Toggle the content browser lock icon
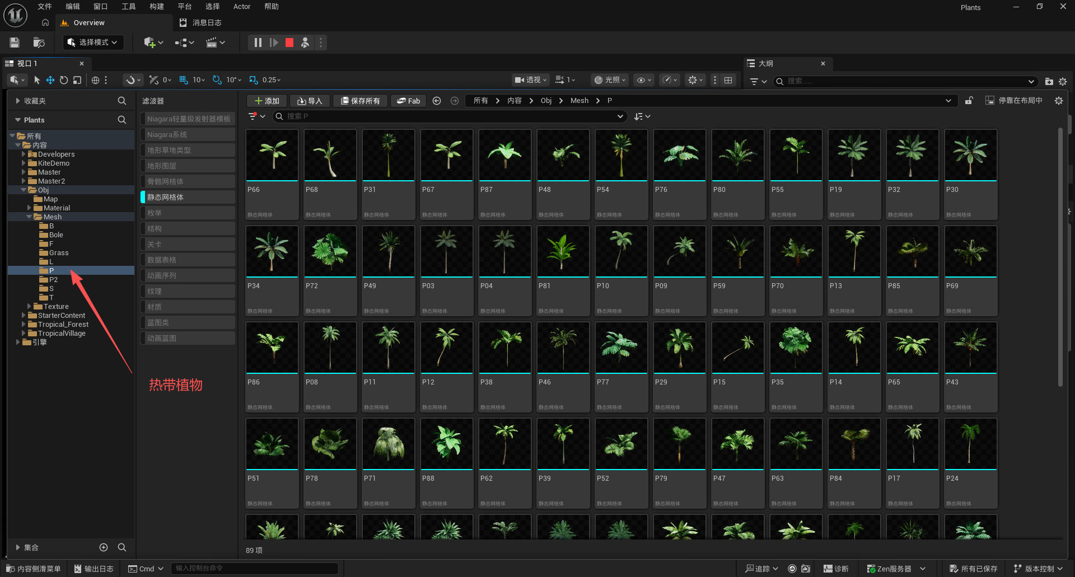Screen dimensions: 1075x577 click(969, 101)
